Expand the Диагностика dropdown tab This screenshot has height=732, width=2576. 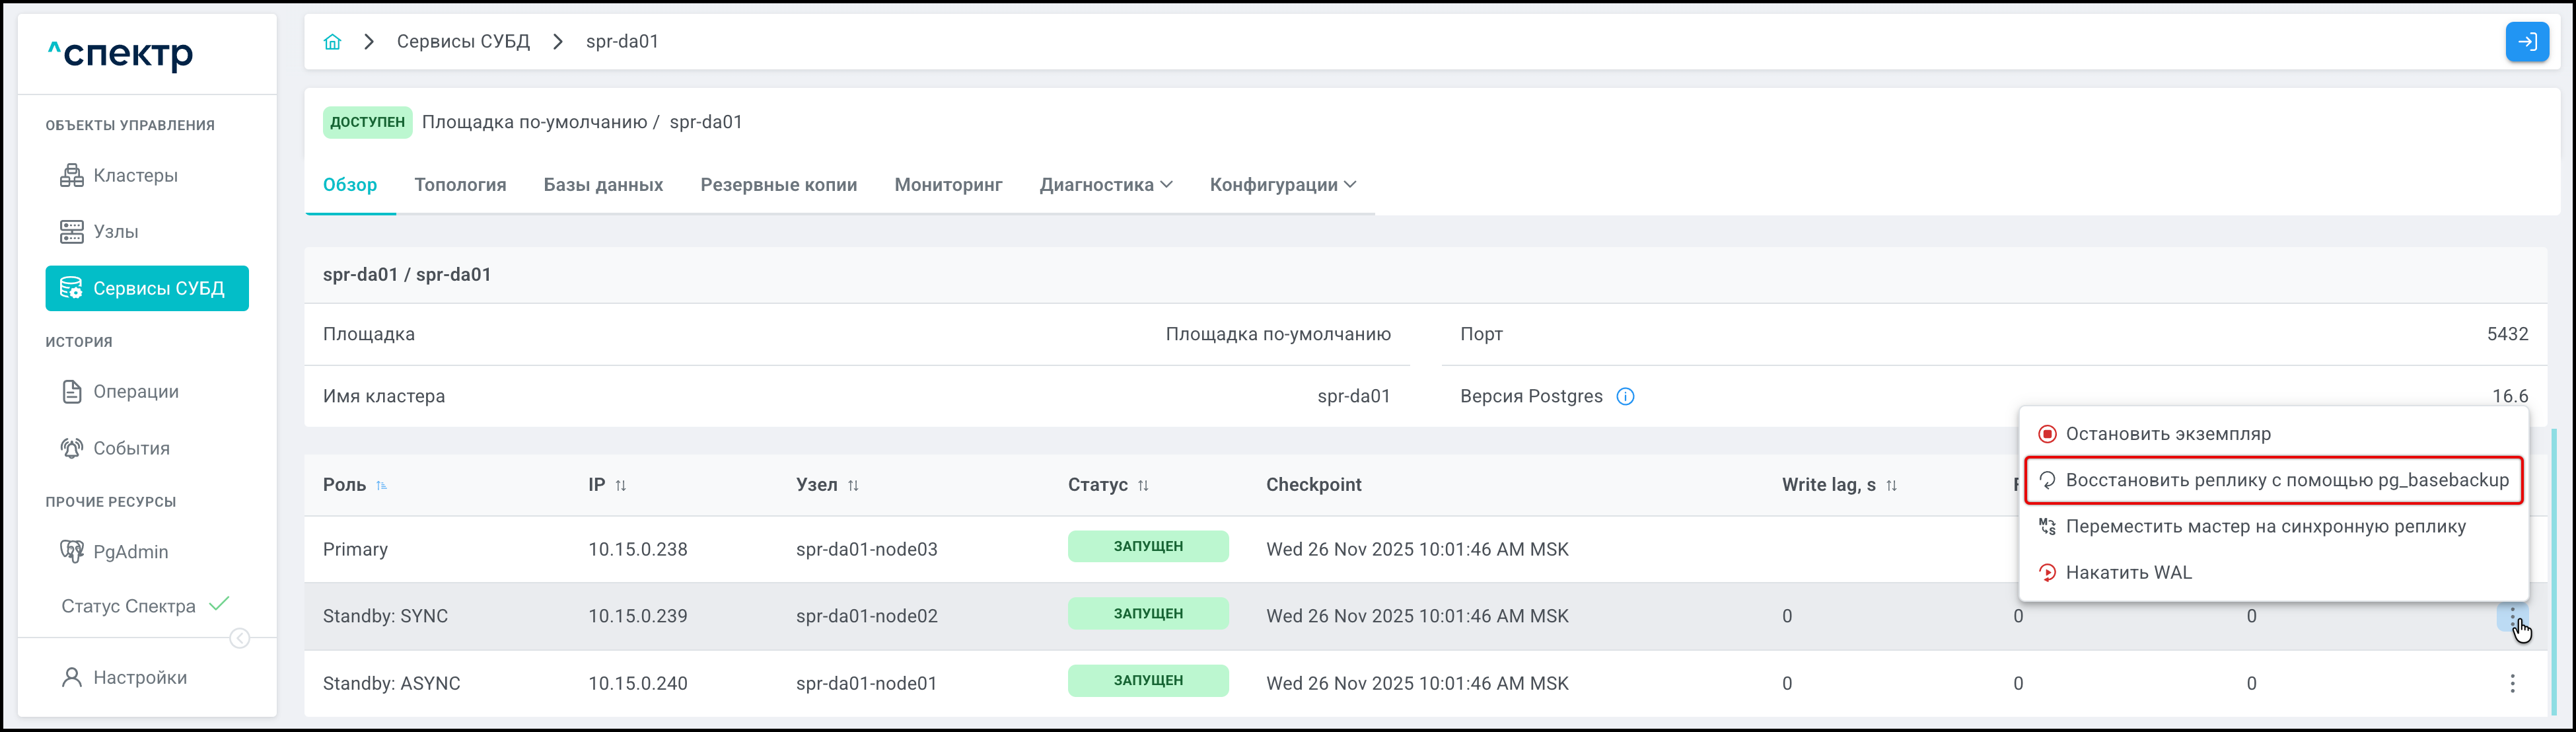[1105, 185]
